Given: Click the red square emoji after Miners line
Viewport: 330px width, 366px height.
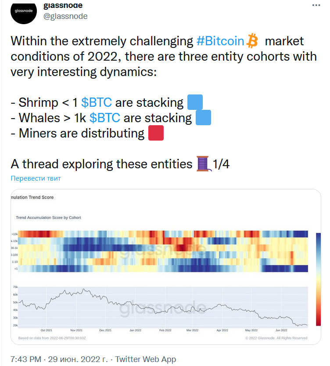Looking at the screenshot, I should (156, 133).
